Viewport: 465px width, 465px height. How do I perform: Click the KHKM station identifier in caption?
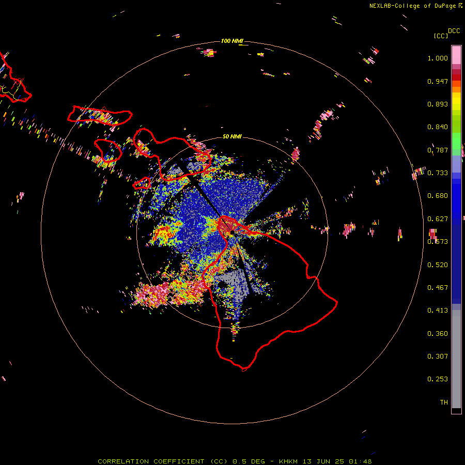coord(288,461)
